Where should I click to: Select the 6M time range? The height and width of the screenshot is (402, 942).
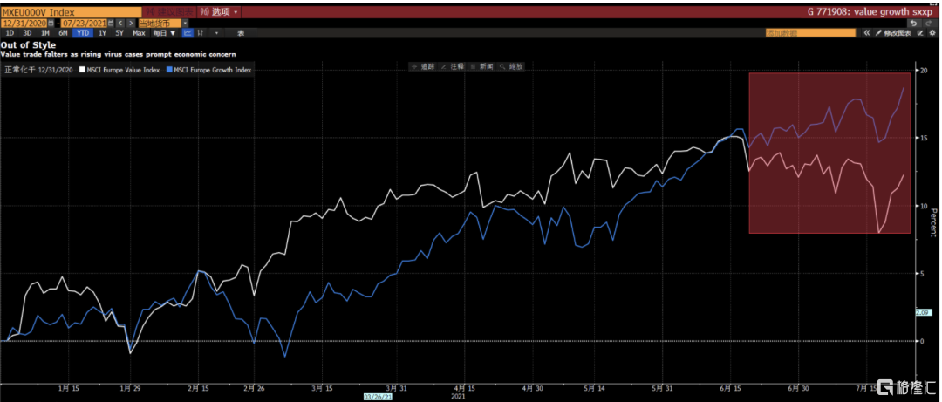(63, 33)
